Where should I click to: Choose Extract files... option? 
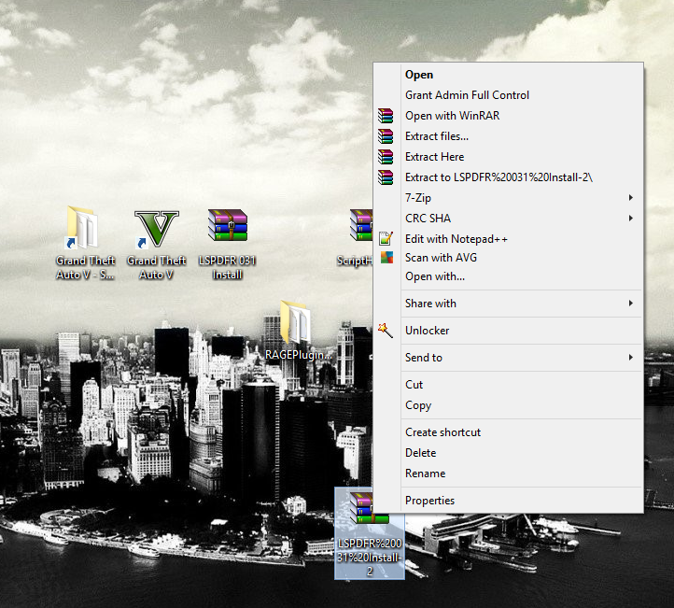pos(508,136)
